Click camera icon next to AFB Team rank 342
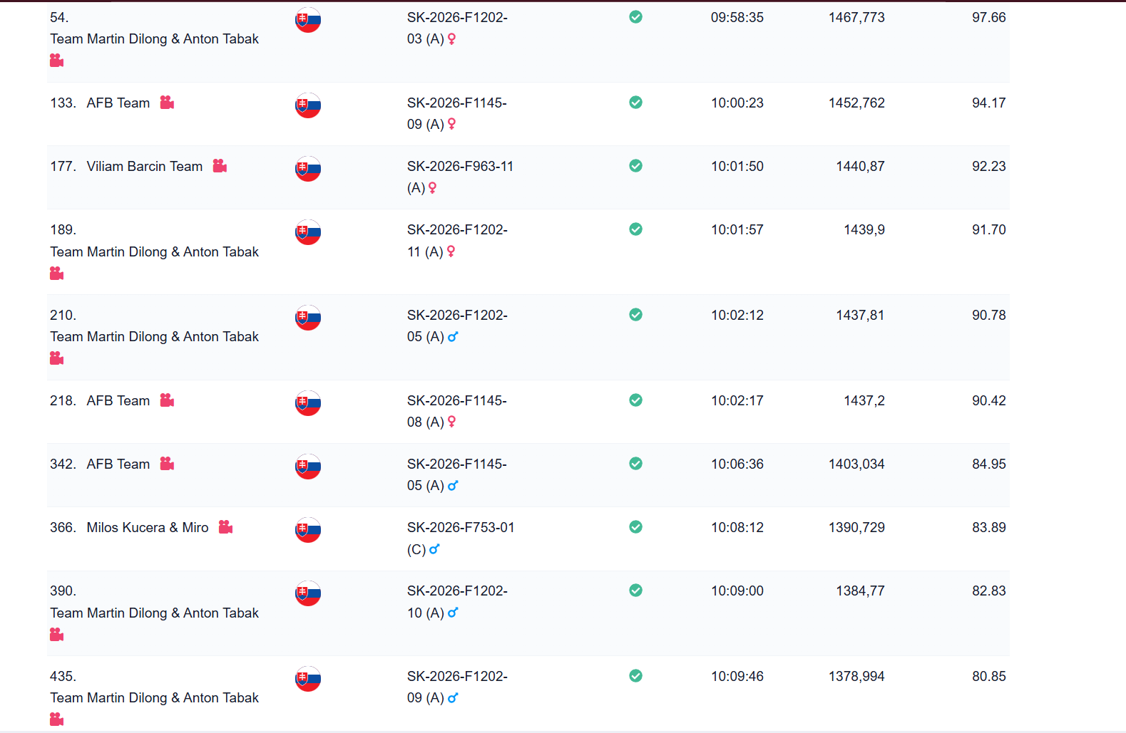1126x733 pixels. coord(167,464)
